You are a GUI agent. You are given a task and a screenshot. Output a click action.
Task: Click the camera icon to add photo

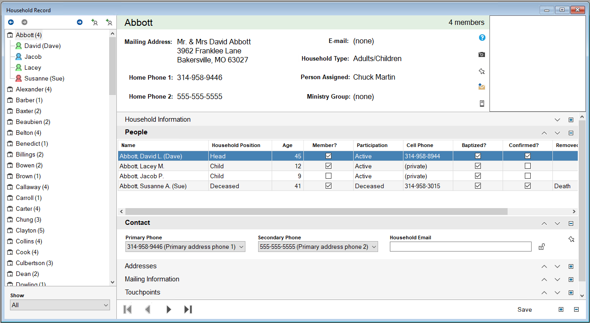pos(482,55)
